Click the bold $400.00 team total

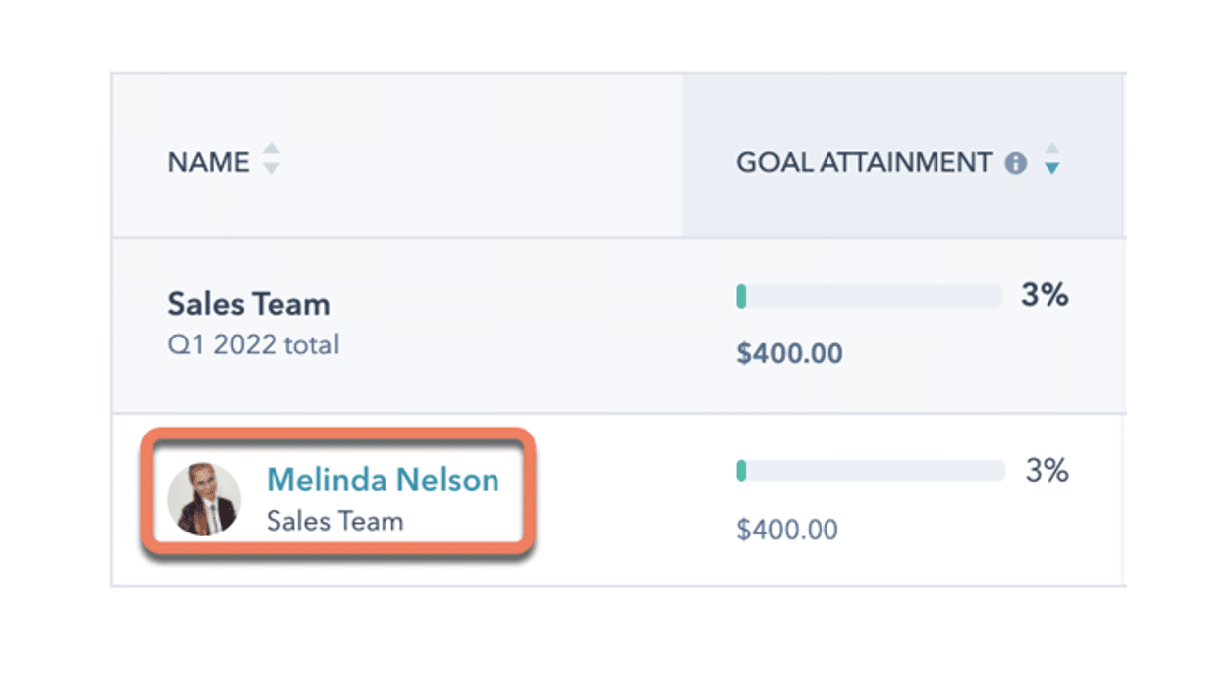[790, 353]
